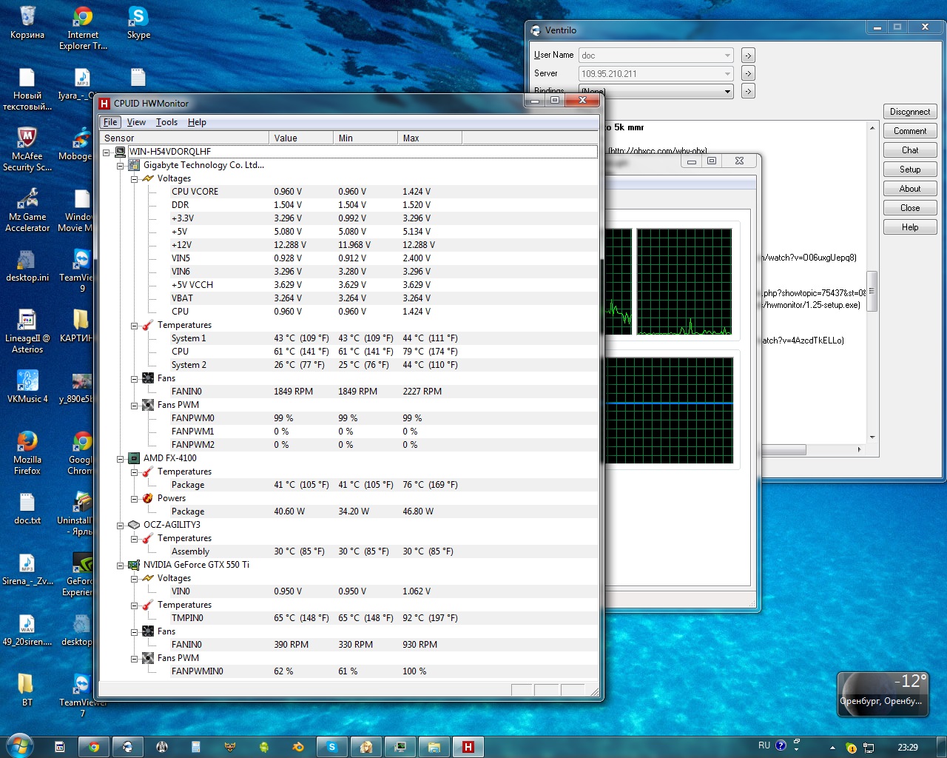Viewport: 947px width, 758px height.
Task: Select the CPU VCORE voltage row
Action: click(348, 192)
